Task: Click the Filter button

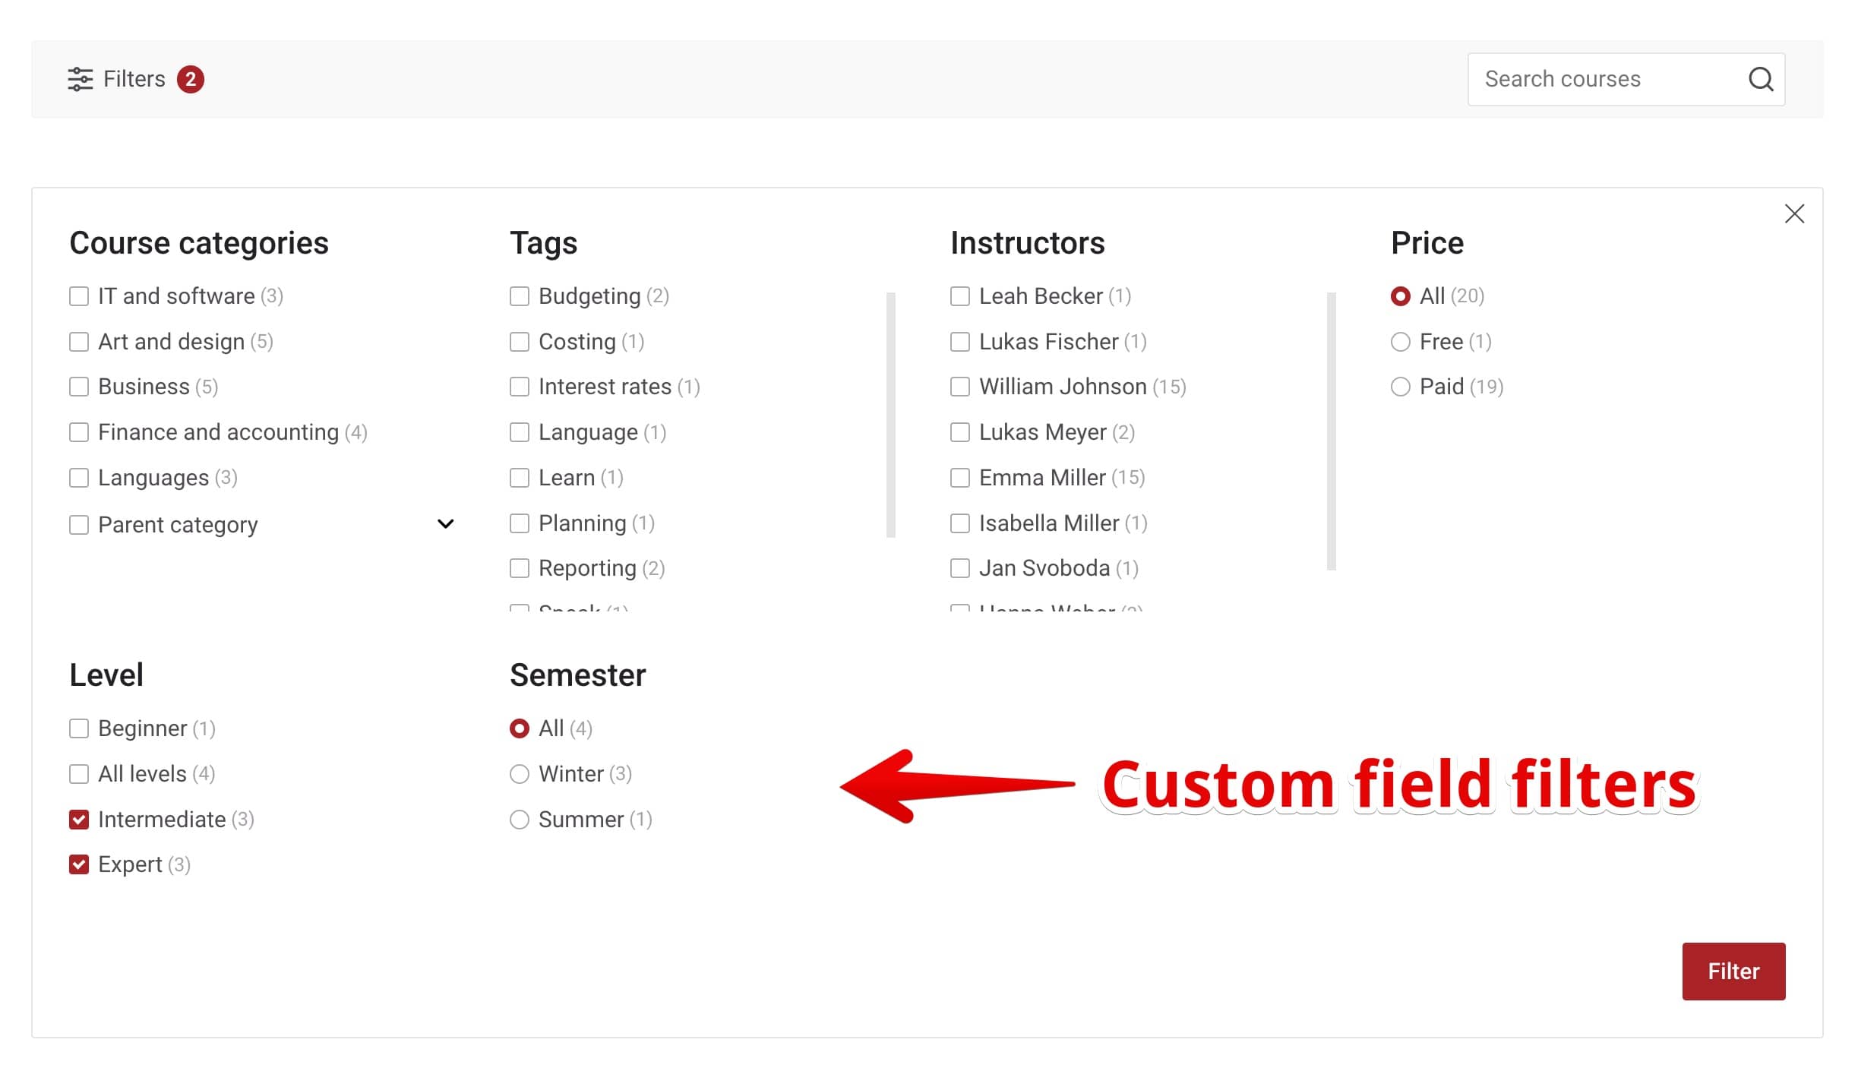Action: point(1733,972)
